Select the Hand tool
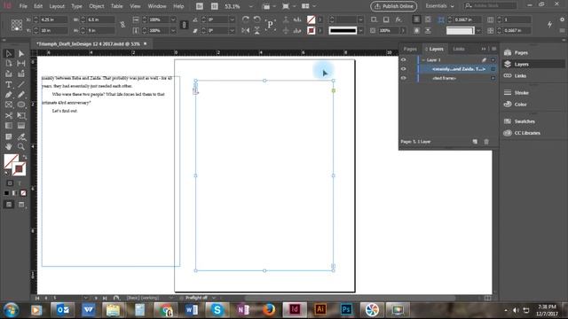The width and height of the screenshot is (568, 319). [9, 146]
